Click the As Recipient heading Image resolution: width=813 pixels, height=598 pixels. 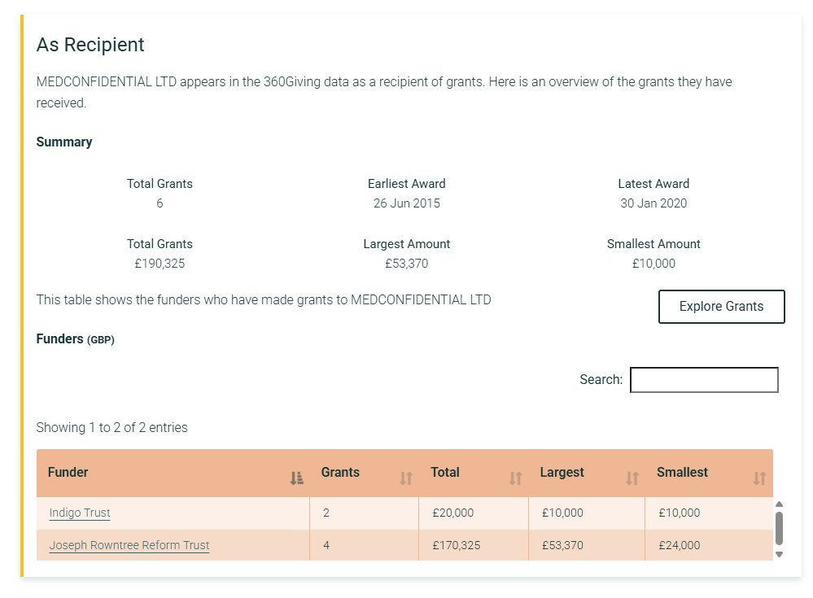coord(90,45)
